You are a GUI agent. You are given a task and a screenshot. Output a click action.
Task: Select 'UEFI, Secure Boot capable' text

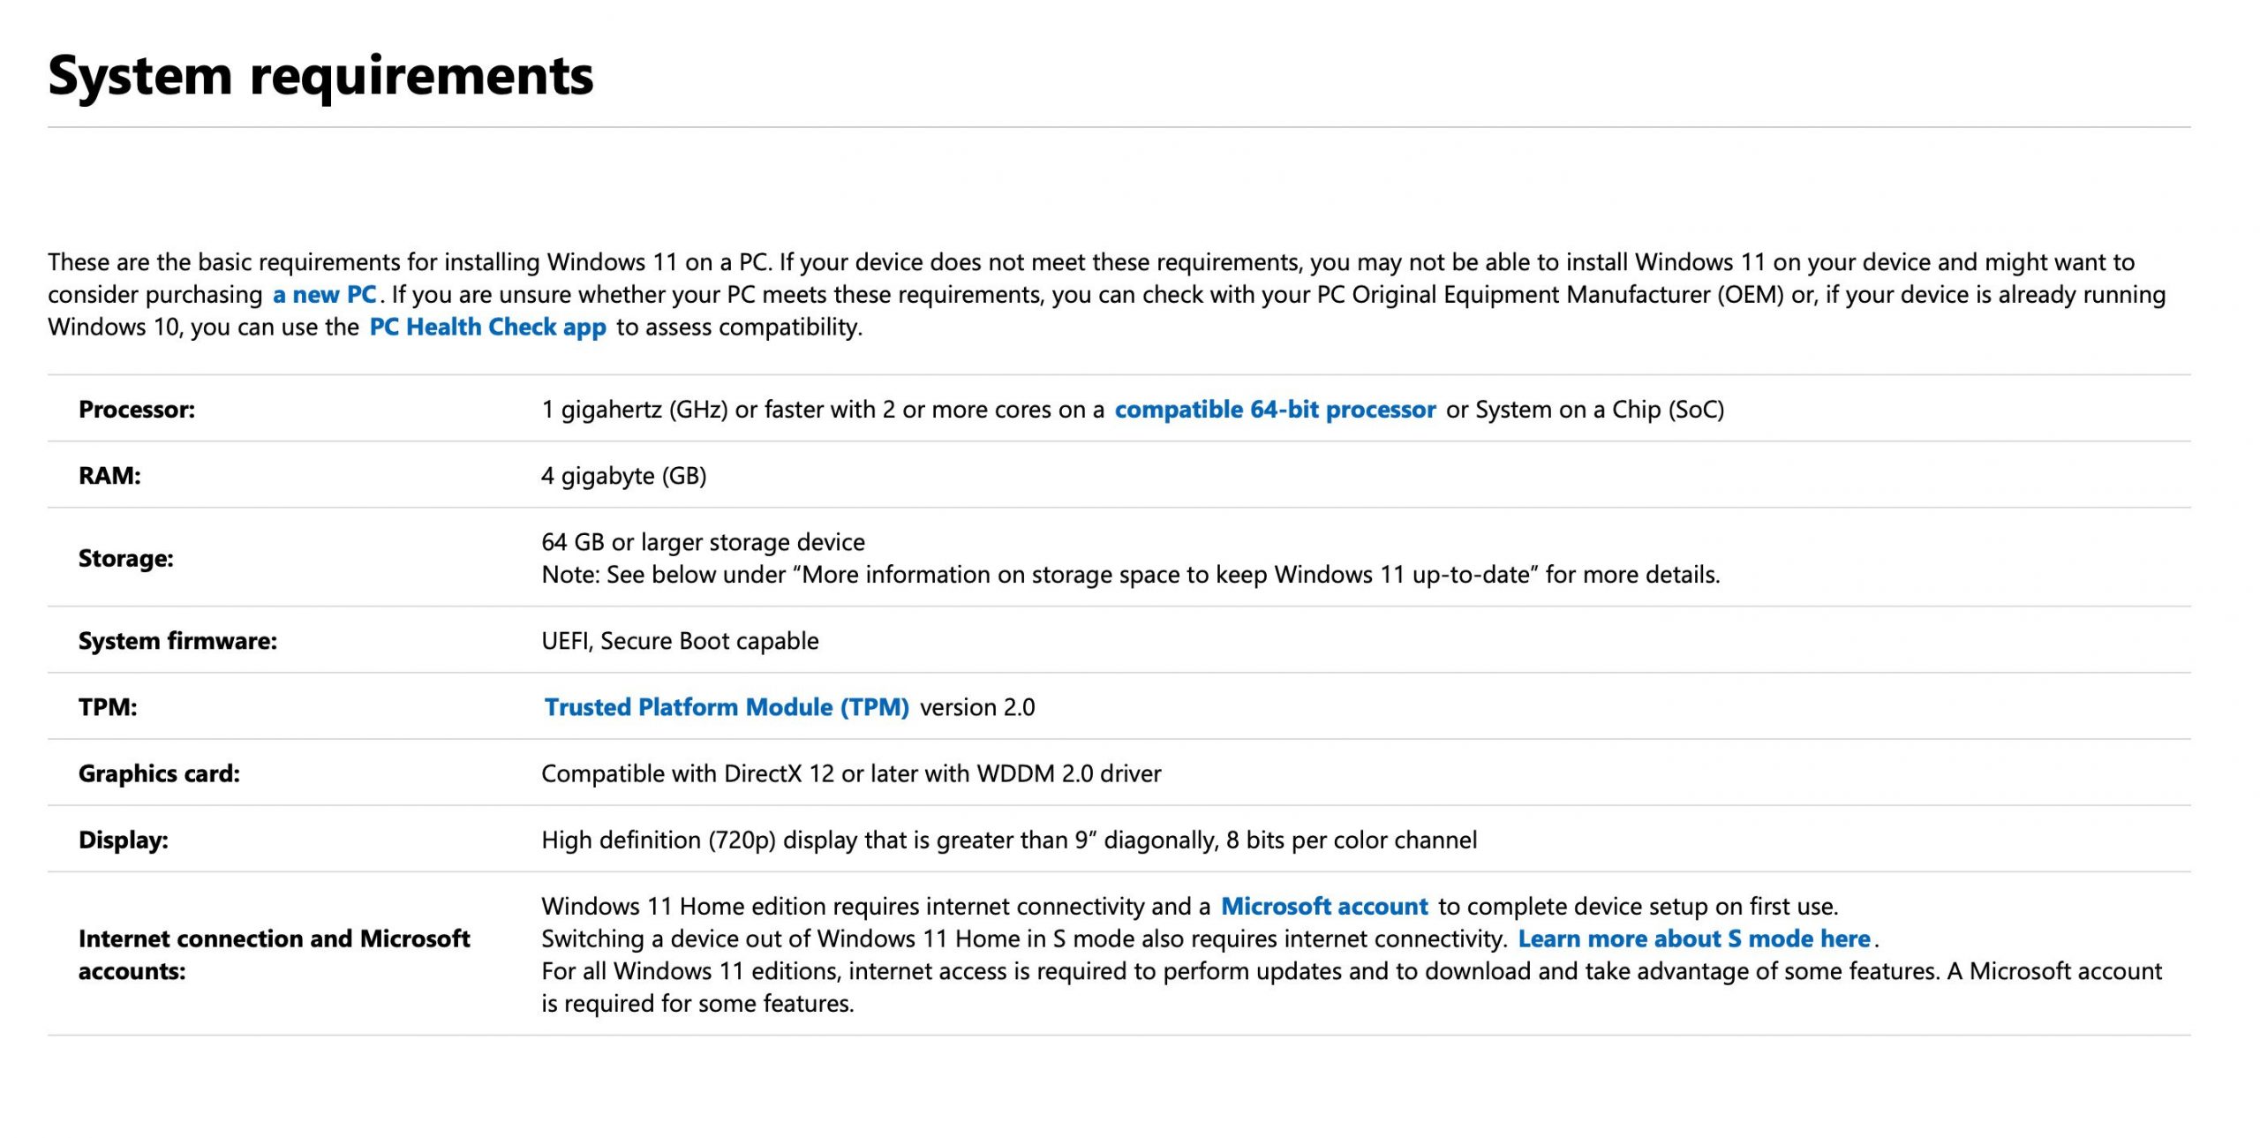[680, 641]
